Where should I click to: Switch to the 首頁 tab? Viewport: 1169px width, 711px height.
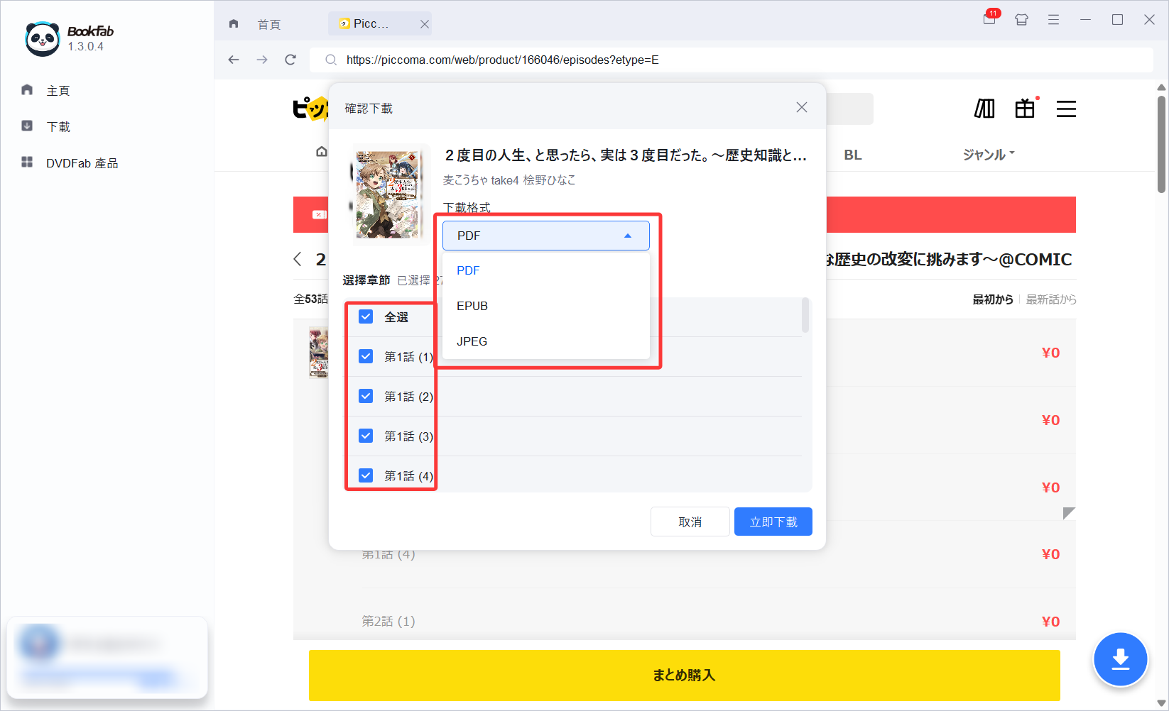tap(268, 24)
